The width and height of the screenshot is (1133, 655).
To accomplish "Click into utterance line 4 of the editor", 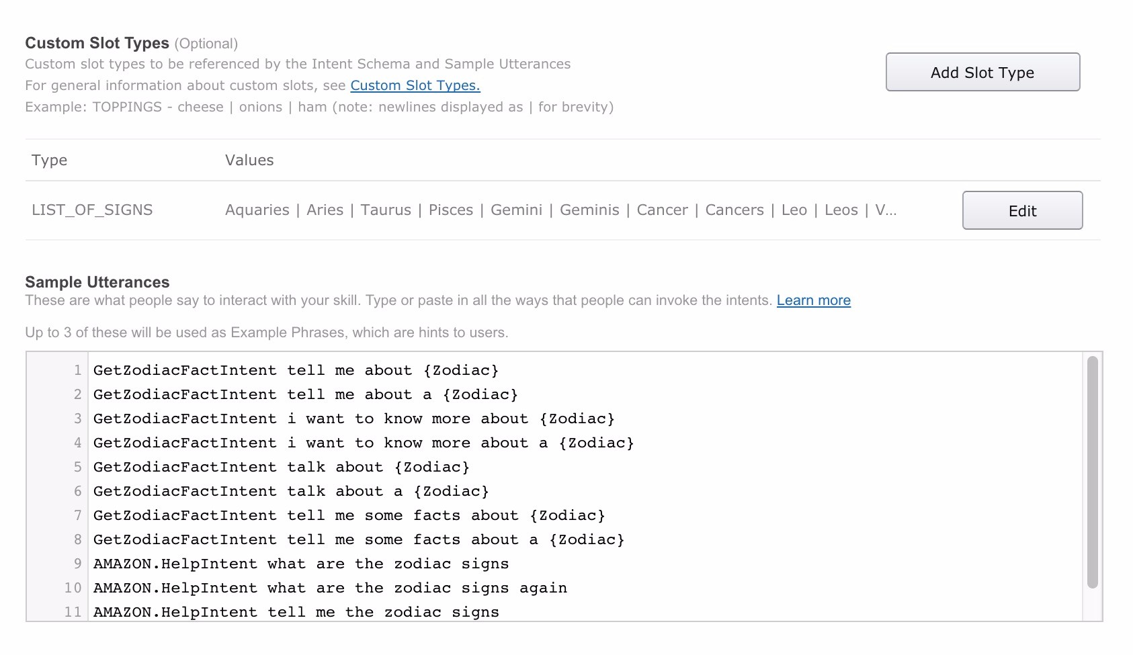I will [x=363, y=443].
